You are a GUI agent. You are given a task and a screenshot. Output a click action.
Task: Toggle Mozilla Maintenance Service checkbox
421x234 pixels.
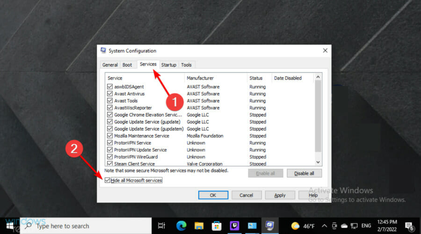point(109,136)
